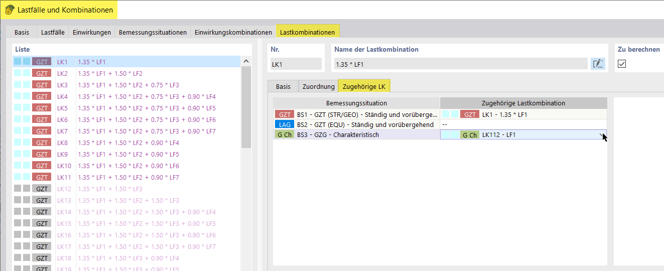Viewport: 664px width, 271px height.
Task: Click the Nr. field showing LK1
Action: (x=296, y=64)
